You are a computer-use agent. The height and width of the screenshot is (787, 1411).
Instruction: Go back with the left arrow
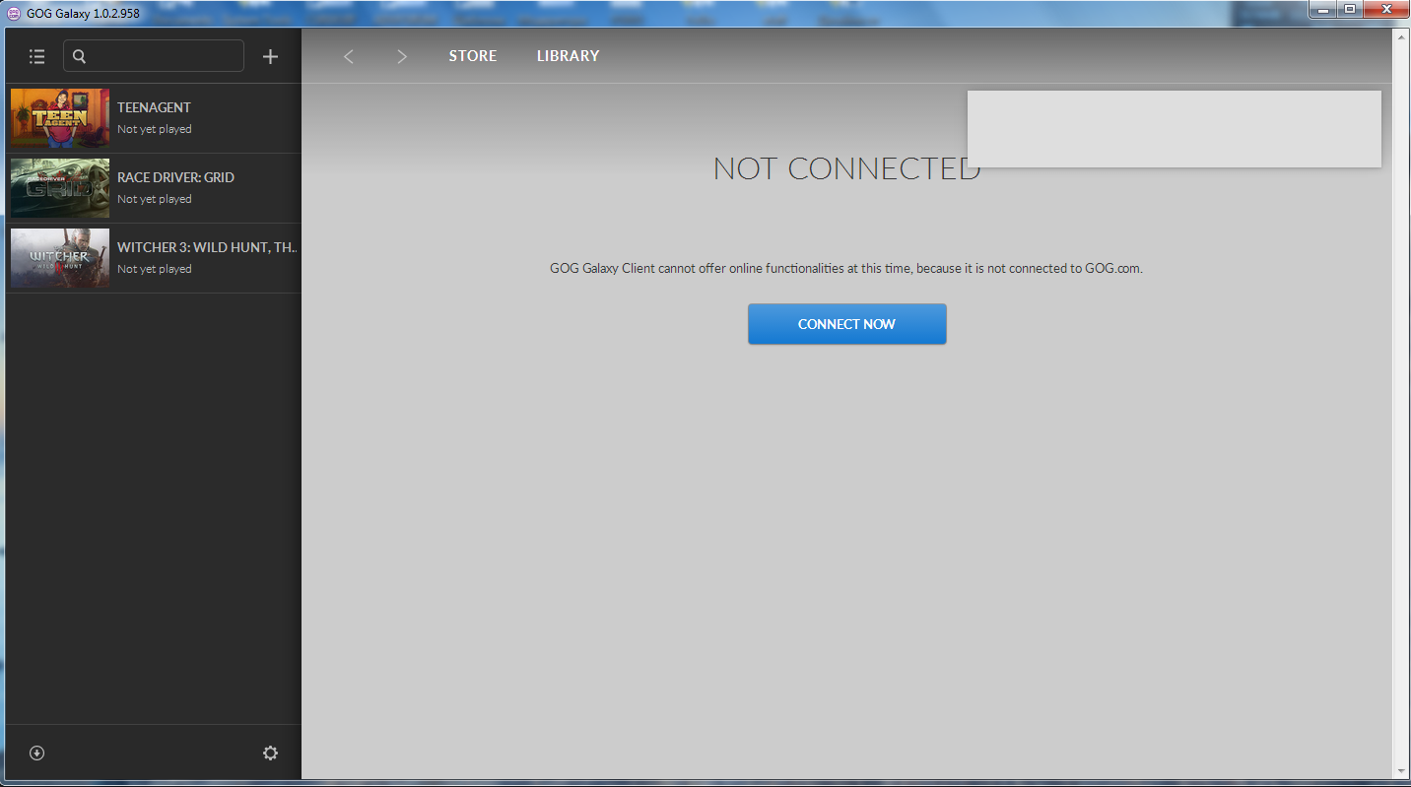point(348,56)
